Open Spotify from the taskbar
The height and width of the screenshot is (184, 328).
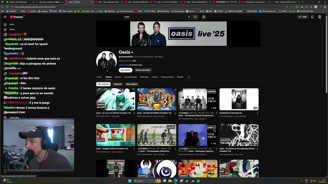pos(198,181)
